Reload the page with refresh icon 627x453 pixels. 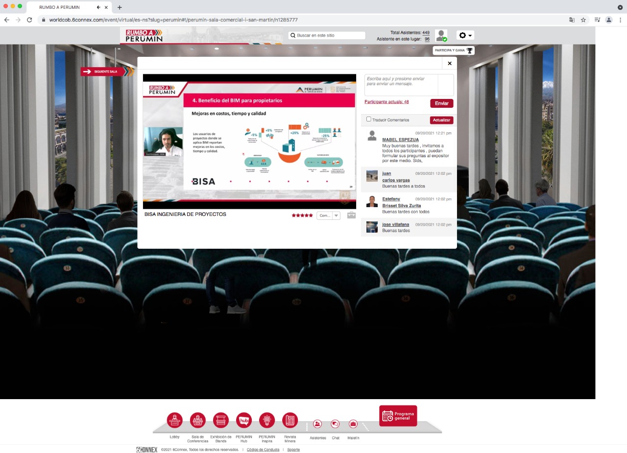coord(29,20)
